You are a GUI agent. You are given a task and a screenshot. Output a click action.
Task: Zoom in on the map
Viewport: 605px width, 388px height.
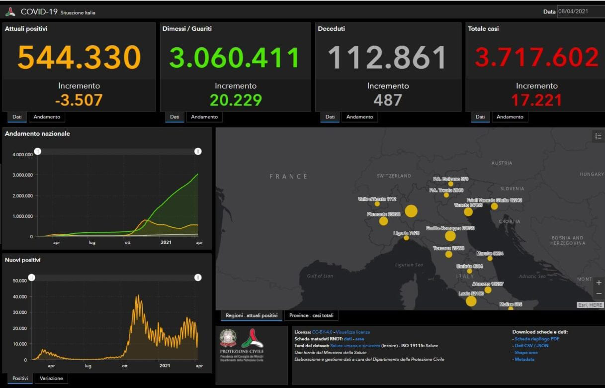coord(599,283)
